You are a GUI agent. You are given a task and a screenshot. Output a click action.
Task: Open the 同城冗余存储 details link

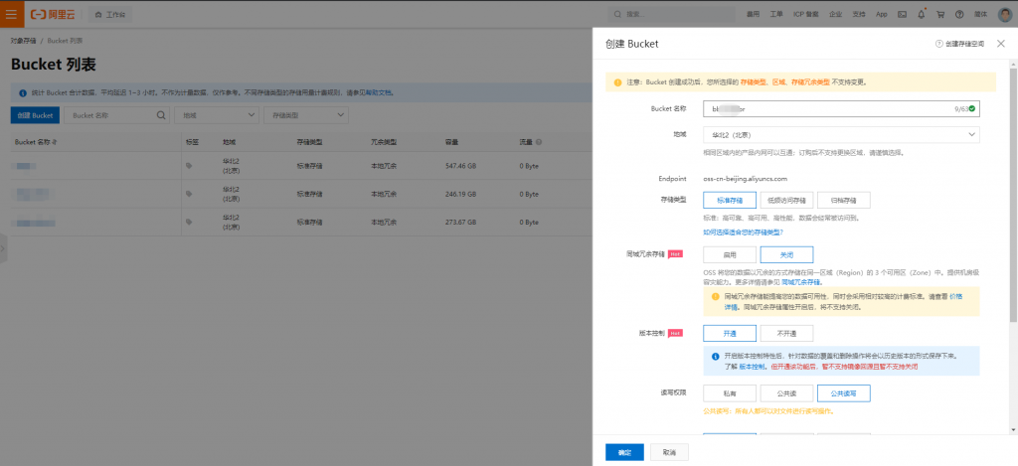[x=800, y=282]
